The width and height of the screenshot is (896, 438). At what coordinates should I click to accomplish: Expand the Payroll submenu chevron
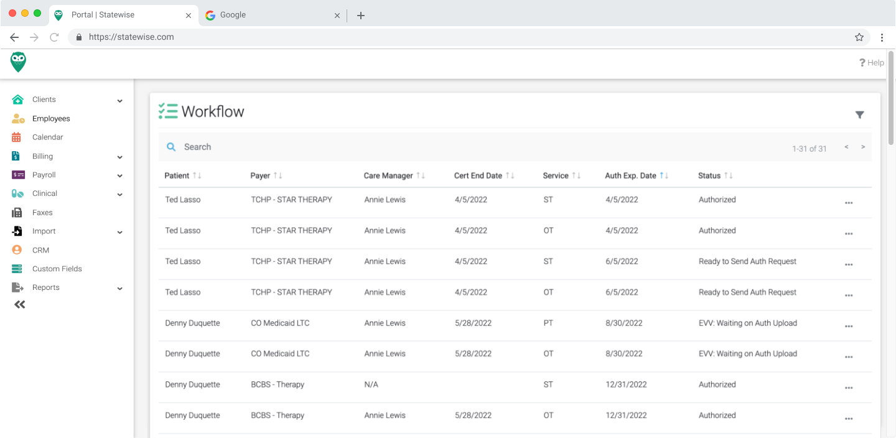[119, 176]
